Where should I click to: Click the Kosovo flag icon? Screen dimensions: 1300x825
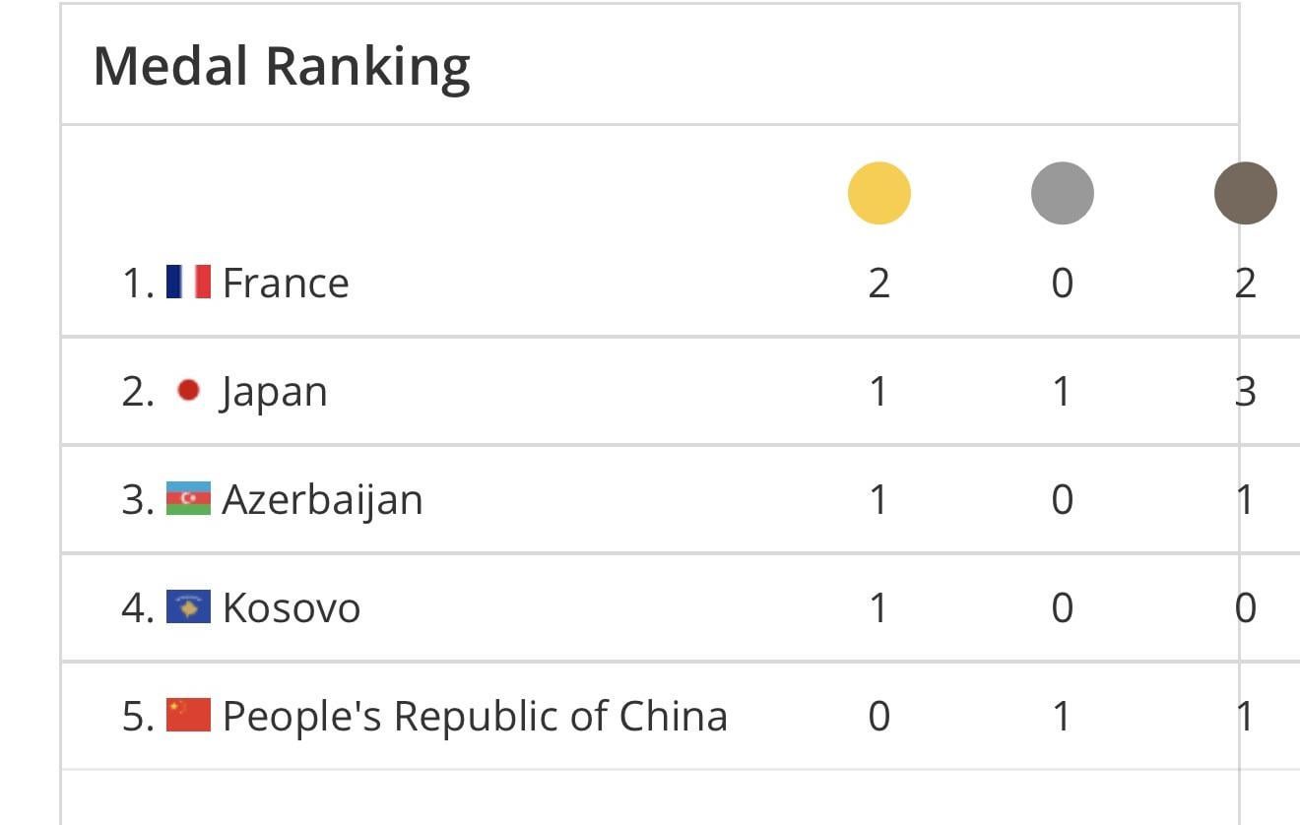[x=188, y=607]
